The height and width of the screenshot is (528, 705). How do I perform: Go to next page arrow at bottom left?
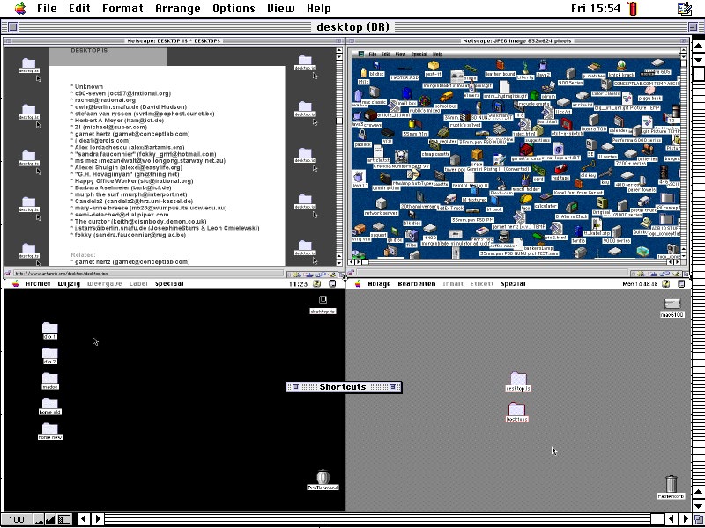(98, 519)
